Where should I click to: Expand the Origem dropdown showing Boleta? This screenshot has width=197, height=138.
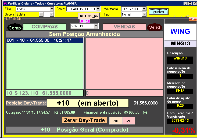pos(41,14)
